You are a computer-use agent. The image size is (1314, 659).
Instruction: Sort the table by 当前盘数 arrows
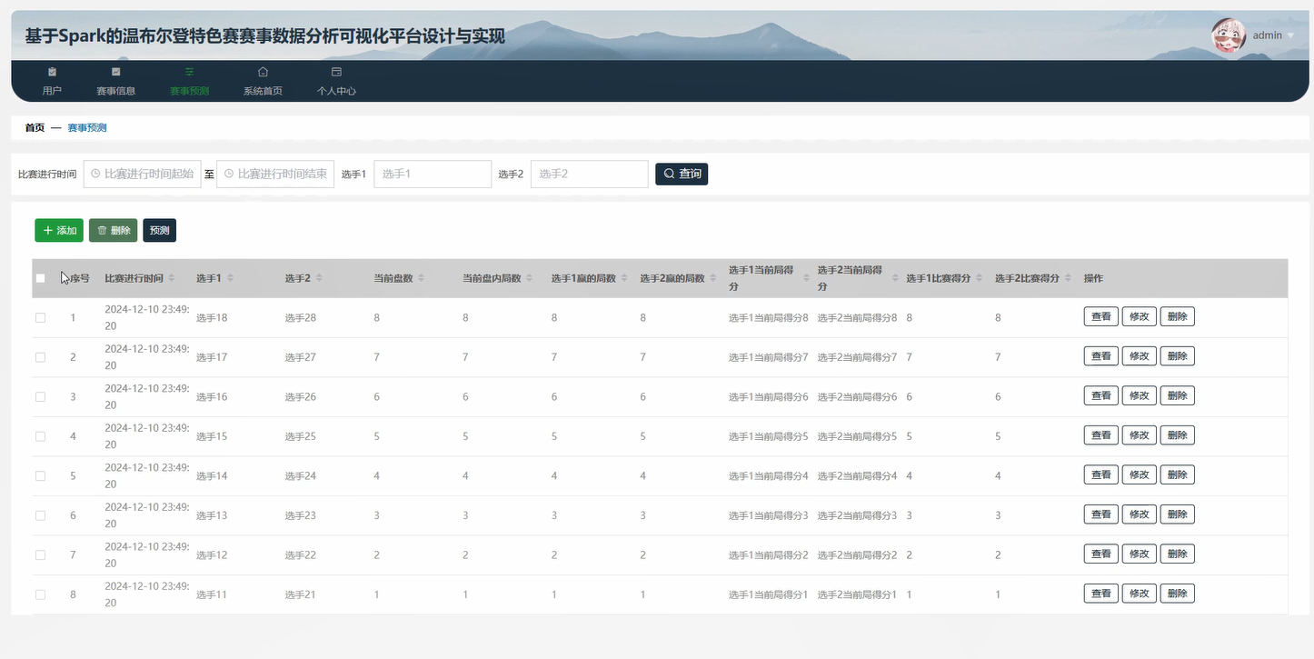point(422,278)
